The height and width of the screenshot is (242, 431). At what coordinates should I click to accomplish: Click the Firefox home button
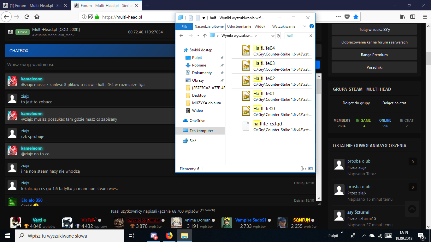coord(37,17)
